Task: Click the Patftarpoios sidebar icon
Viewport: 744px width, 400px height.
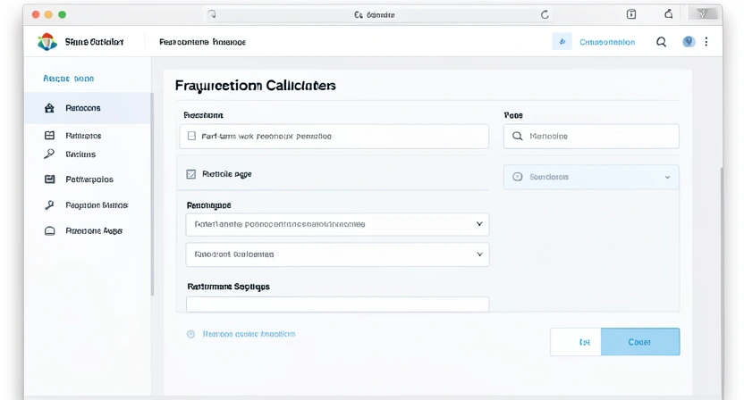Action: coord(49,179)
